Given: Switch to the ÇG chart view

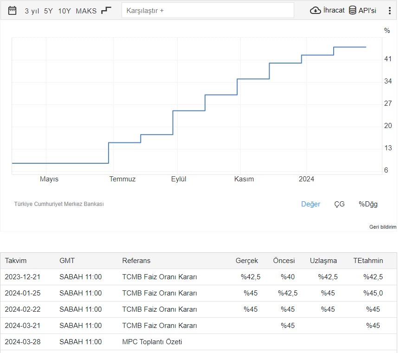Looking at the screenshot, I should click(x=339, y=204).
